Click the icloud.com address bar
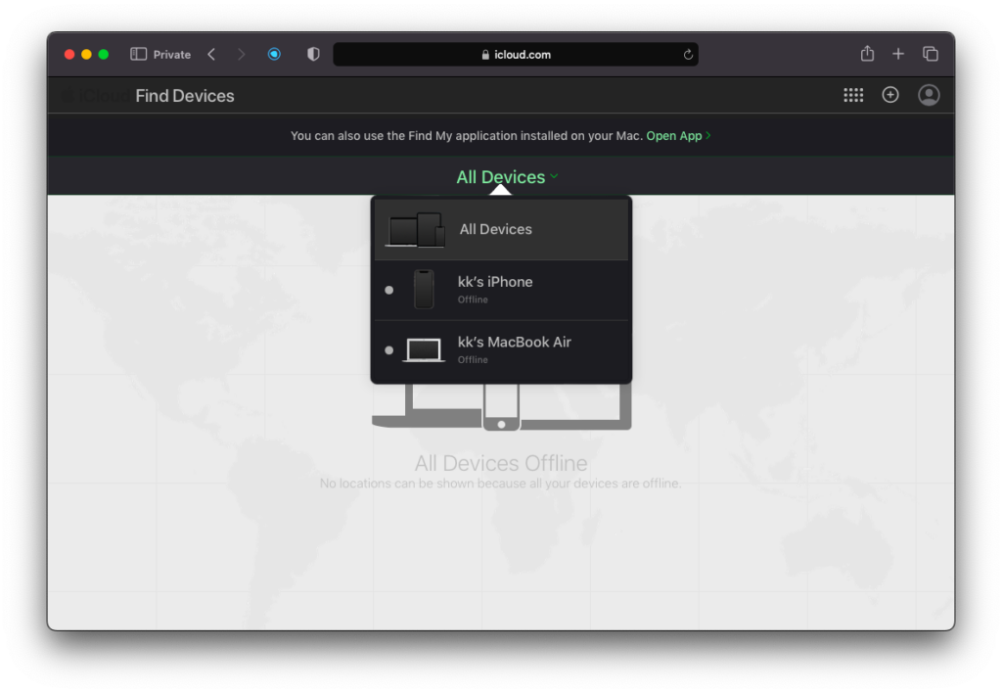This screenshot has width=1002, height=693. pyautogui.click(x=515, y=55)
